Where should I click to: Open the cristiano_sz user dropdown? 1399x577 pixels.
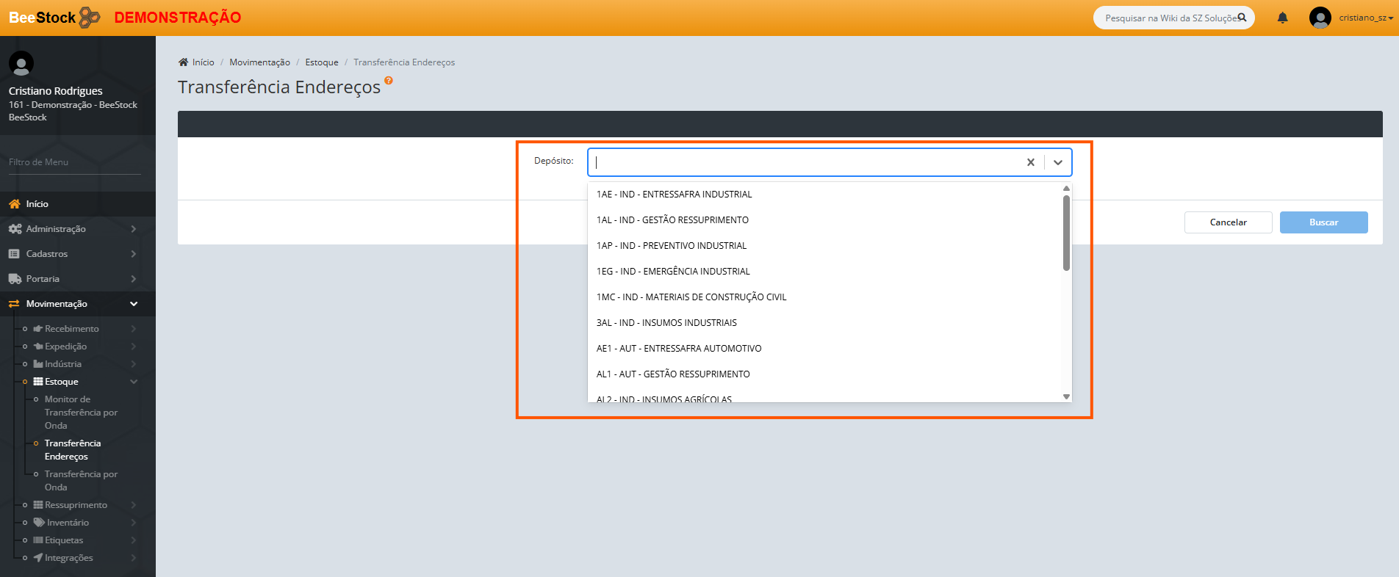point(1364,18)
